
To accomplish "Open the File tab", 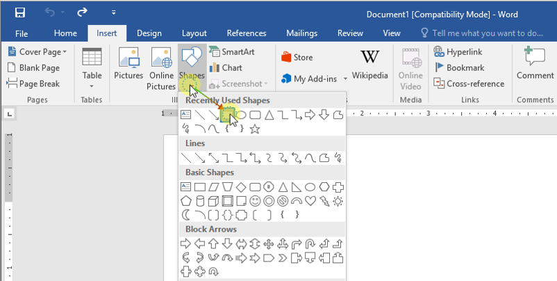I will pyautogui.click(x=22, y=33).
